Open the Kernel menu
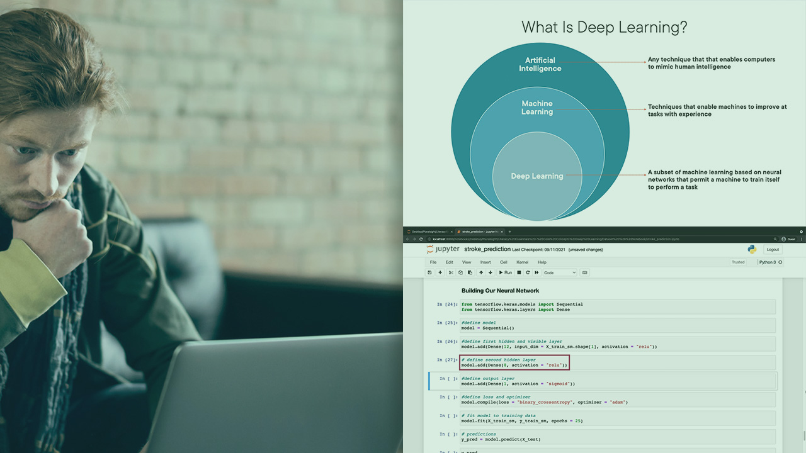This screenshot has height=453, width=806. (x=522, y=262)
